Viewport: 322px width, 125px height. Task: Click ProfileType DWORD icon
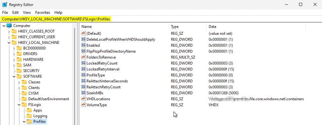click(83, 75)
